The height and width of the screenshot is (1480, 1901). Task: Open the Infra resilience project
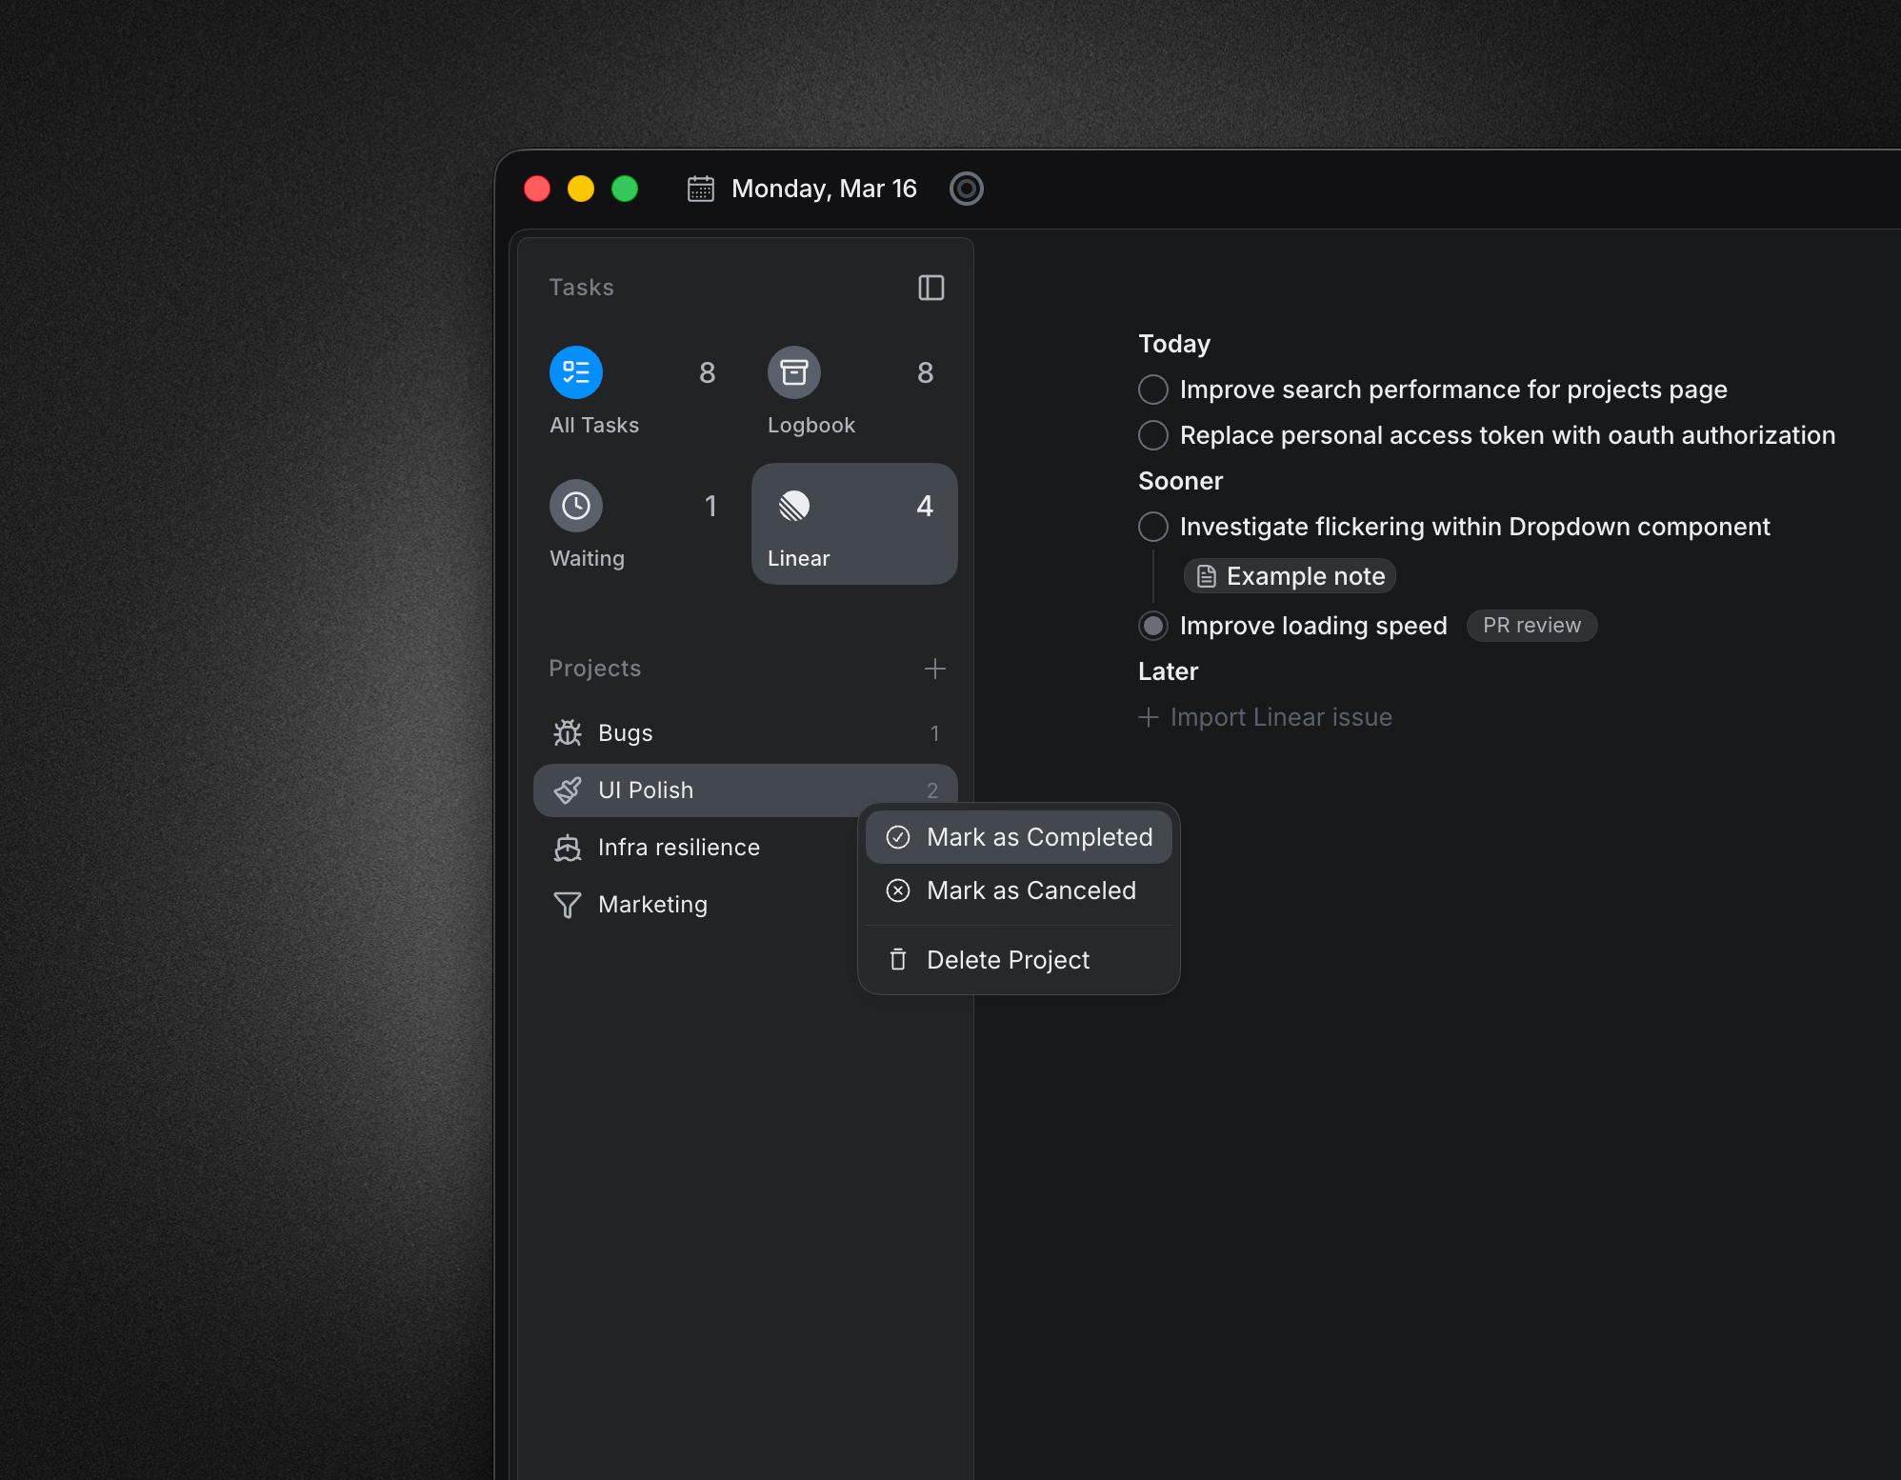point(678,848)
